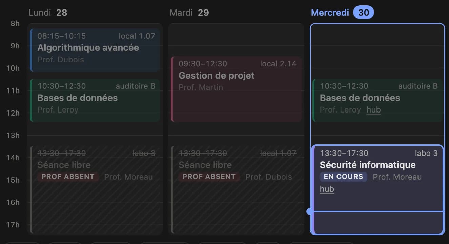Open the Gestion de projet course card
The width and height of the screenshot is (449, 244).
point(236,89)
